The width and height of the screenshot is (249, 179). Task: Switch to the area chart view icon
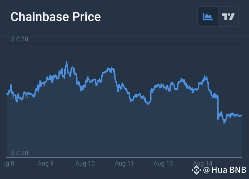click(208, 17)
